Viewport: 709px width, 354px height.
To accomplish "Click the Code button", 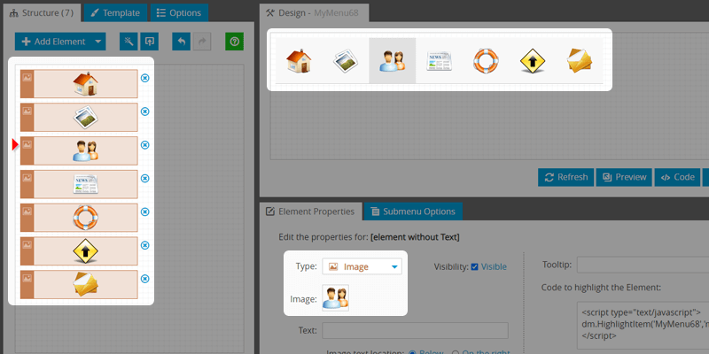I will click(x=677, y=177).
